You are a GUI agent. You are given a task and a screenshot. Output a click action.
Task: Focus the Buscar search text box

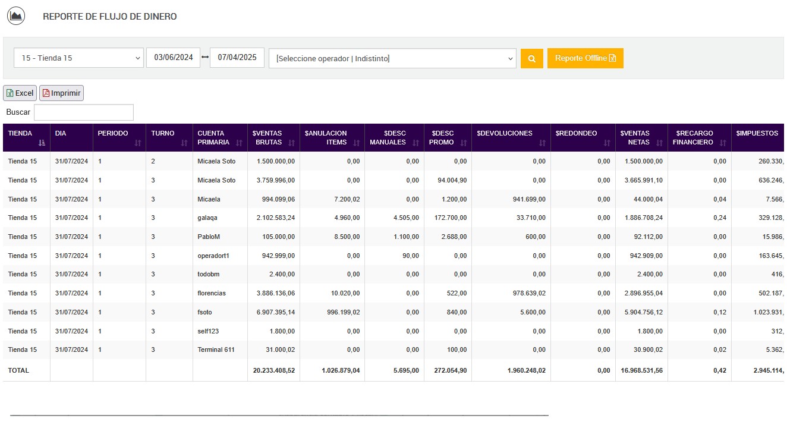(84, 112)
